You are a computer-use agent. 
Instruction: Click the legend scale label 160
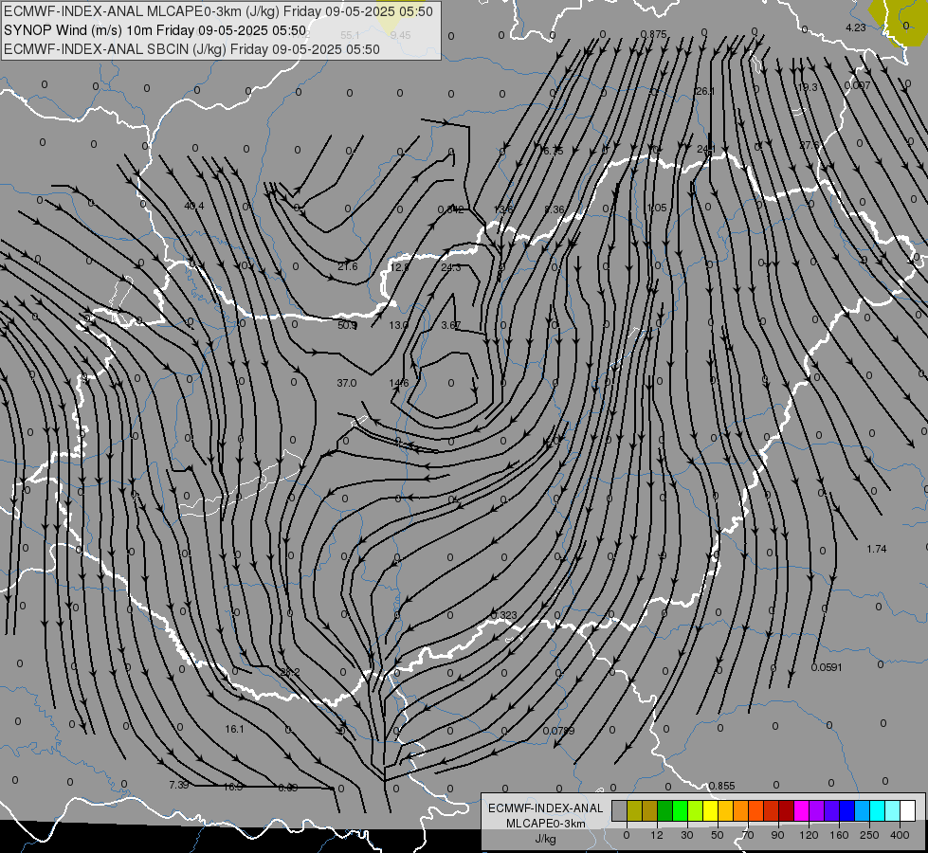coord(839,835)
